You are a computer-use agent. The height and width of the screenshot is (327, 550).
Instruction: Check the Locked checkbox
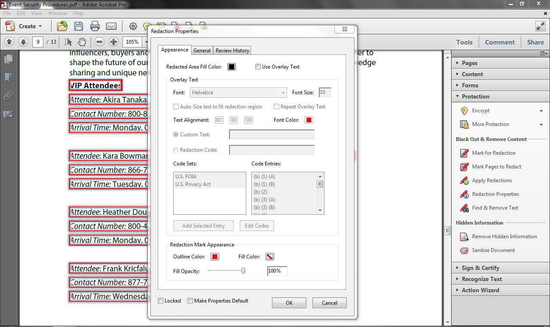pos(161,301)
